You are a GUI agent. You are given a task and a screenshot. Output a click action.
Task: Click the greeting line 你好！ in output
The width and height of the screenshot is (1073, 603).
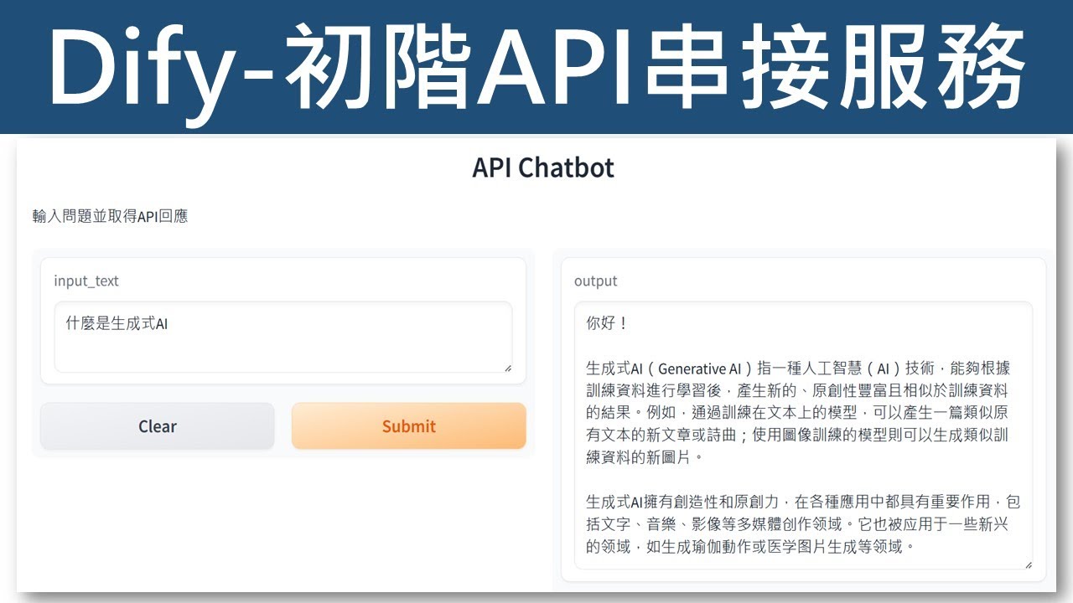click(x=607, y=323)
